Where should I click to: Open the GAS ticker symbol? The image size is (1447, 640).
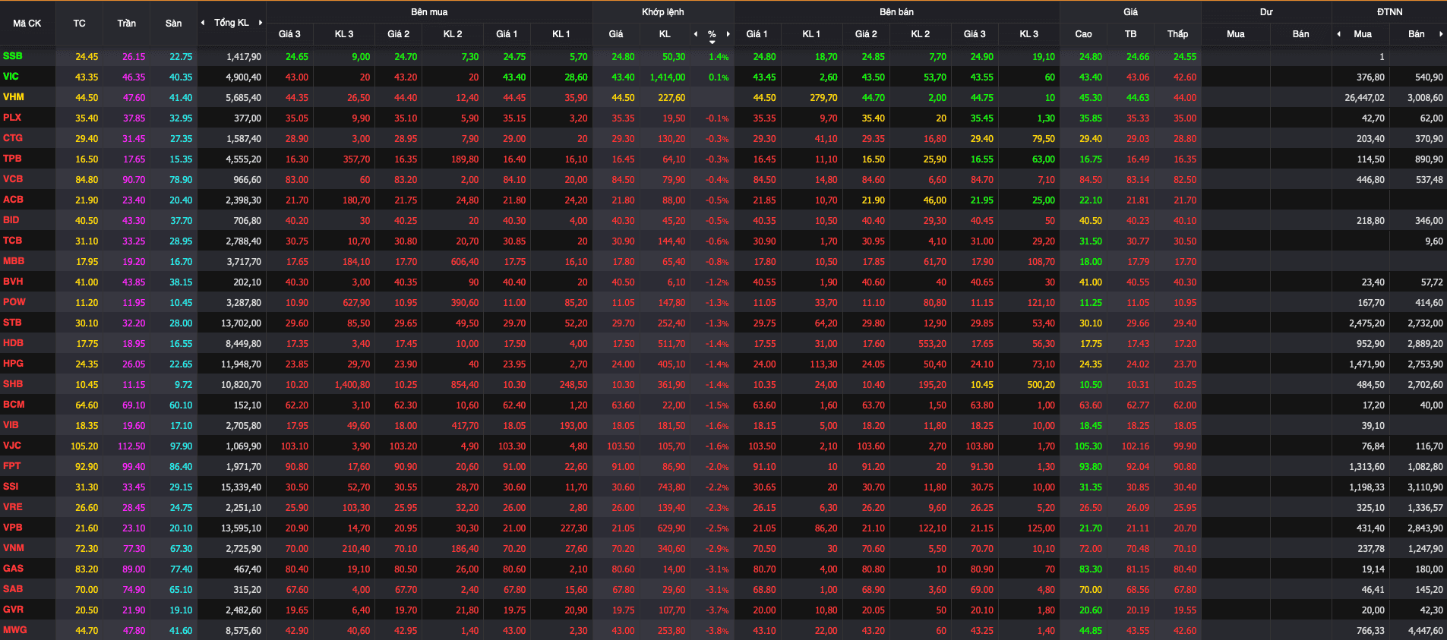(13, 569)
